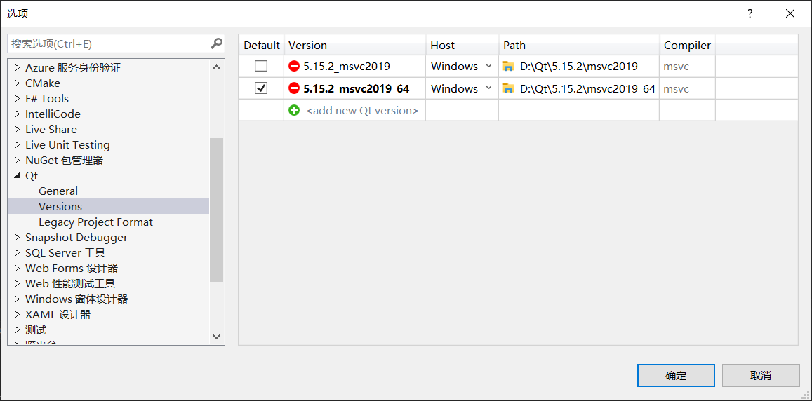
Task: Expand the 测试 node
Action: click(x=17, y=330)
